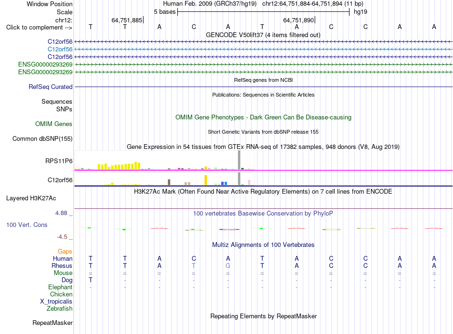Viewport: 453px width, 334px height.
Task: Click the Sequences track label
Action: click(x=57, y=101)
